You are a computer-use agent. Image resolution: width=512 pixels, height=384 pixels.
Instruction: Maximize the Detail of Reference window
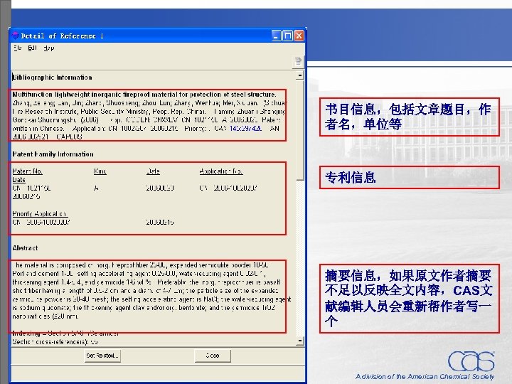click(287, 36)
